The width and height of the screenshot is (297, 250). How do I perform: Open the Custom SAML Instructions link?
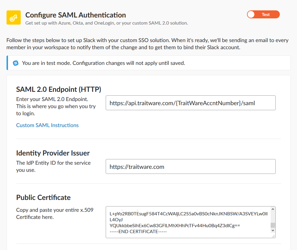pos(47,125)
